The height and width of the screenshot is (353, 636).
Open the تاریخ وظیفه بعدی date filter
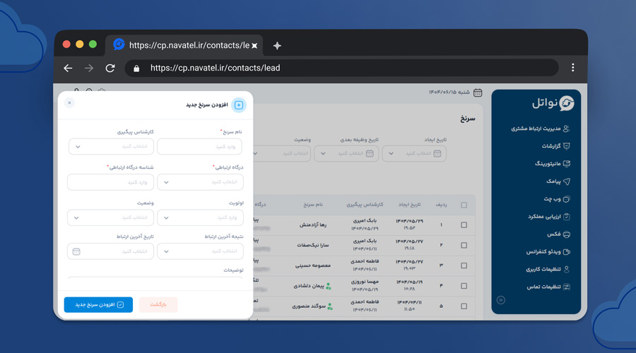(x=346, y=154)
